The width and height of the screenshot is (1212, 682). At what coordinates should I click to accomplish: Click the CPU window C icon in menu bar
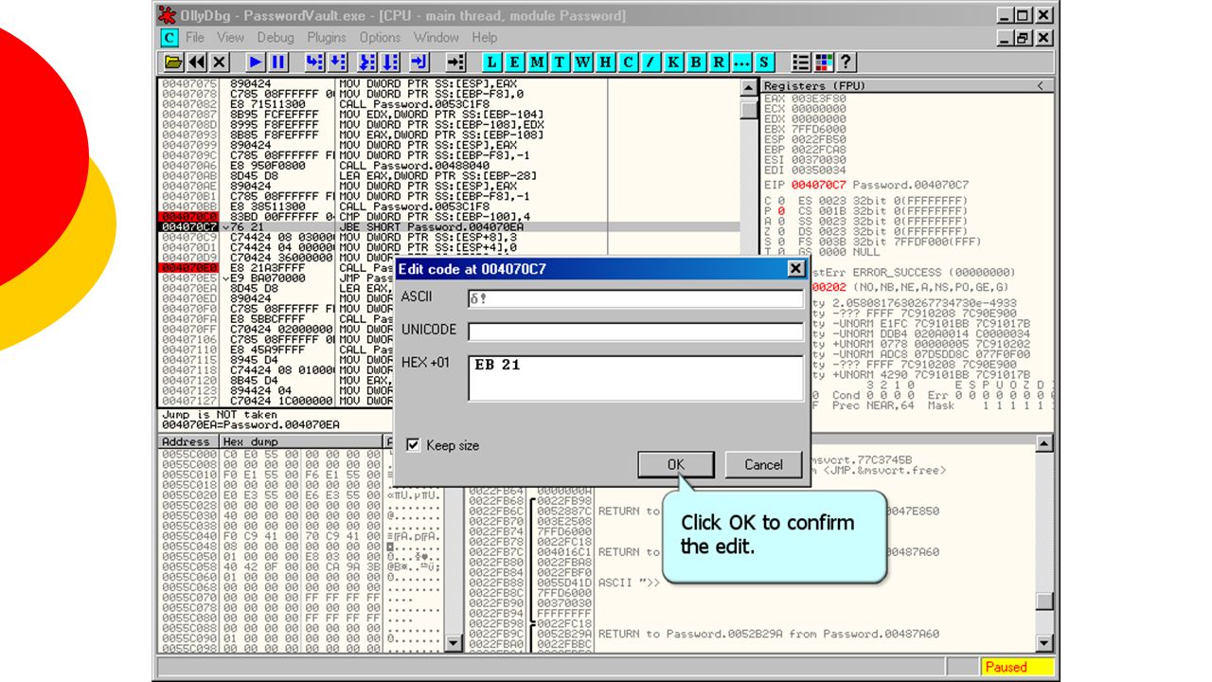169,38
